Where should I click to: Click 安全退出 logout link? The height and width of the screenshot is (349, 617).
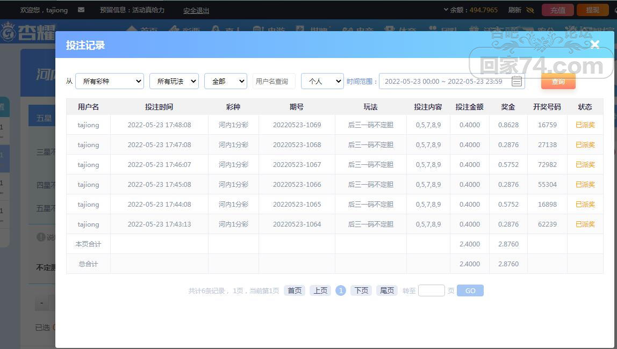196,11
